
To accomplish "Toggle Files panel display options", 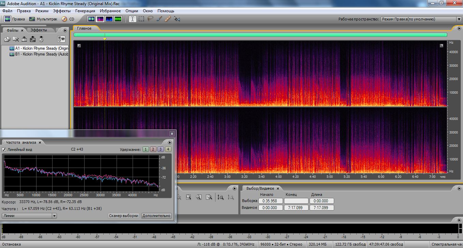I will 61,39.
